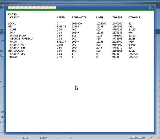Click NET_UPLOAD ctokens value 12187
The image size is (160, 139).
coord(132,51)
